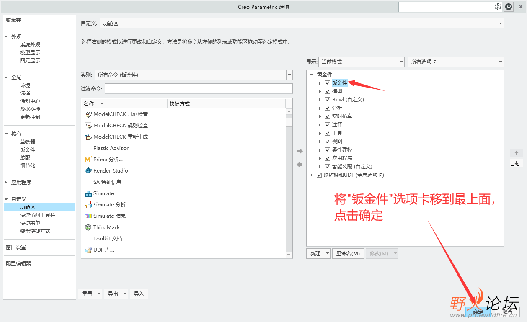Click the 取消 button
Image resolution: width=527 pixels, height=322 pixels.
(507, 312)
